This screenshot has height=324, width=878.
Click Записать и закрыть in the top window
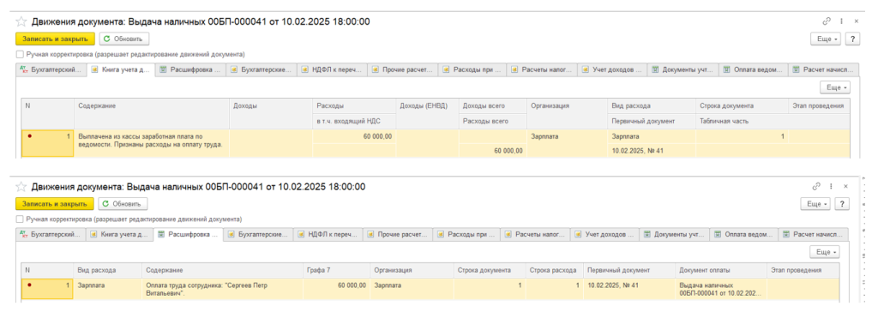pyautogui.click(x=56, y=39)
